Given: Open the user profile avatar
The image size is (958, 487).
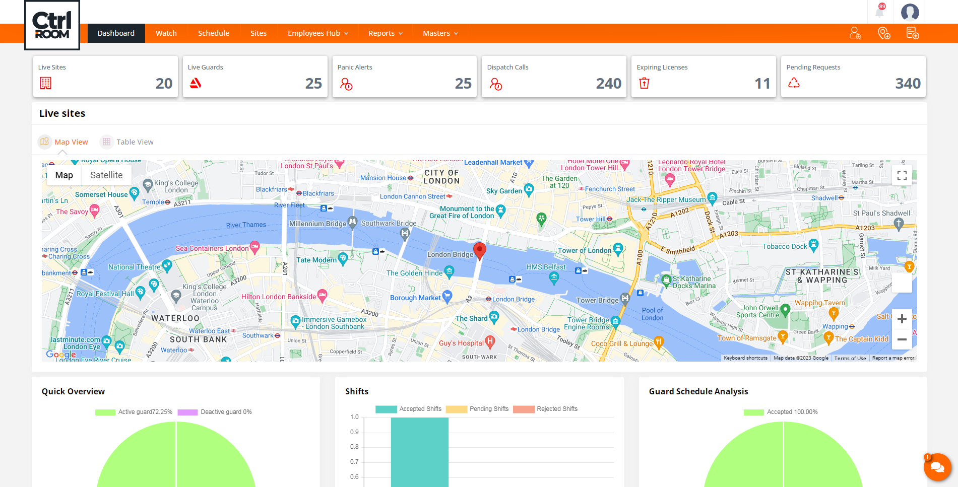Looking at the screenshot, I should [910, 12].
